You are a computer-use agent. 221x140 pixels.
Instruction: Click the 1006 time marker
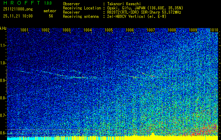click(130, 30)
